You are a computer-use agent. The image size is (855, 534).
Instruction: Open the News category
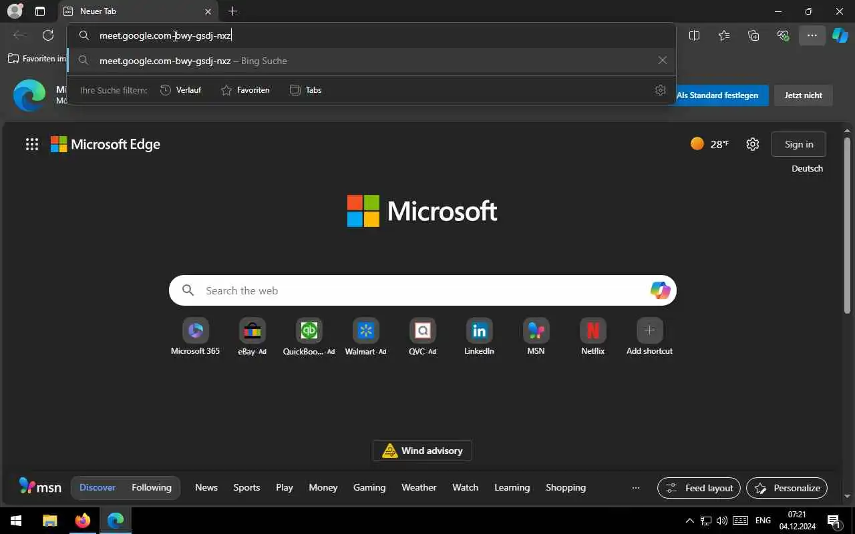[x=206, y=487]
